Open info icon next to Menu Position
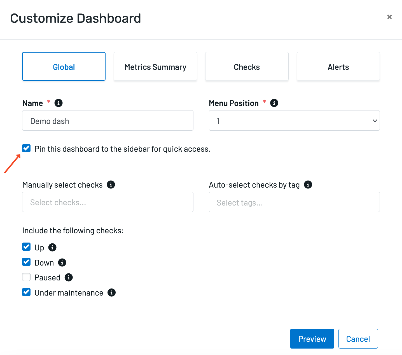This screenshot has height=355, width=402. (274, 103)
